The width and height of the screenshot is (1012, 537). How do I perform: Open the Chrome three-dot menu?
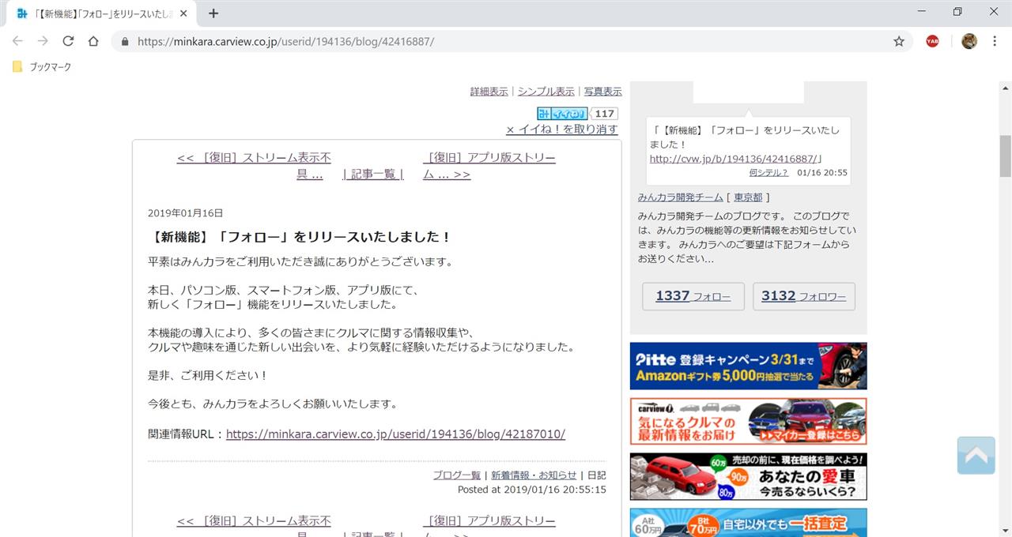(995, 41)
